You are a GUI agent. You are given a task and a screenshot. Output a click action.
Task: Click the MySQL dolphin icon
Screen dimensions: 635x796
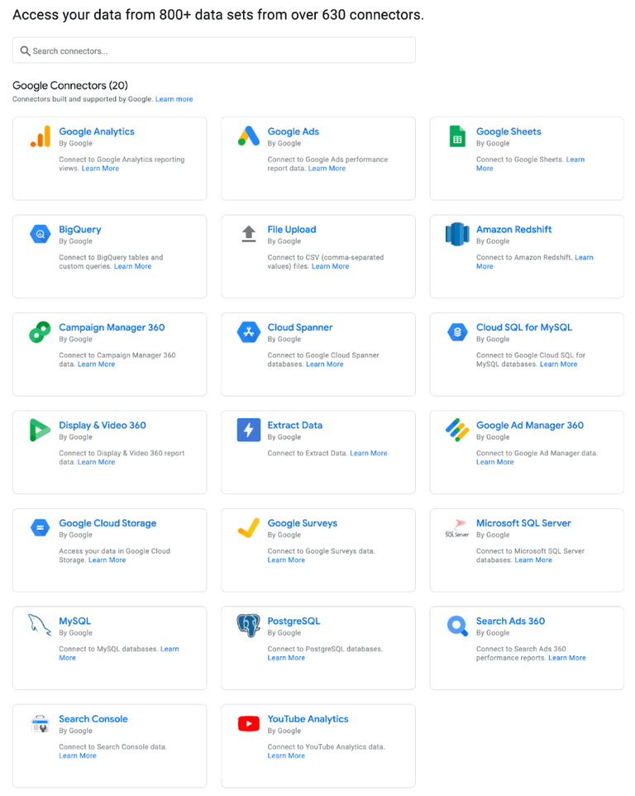(x=40, y=626)
